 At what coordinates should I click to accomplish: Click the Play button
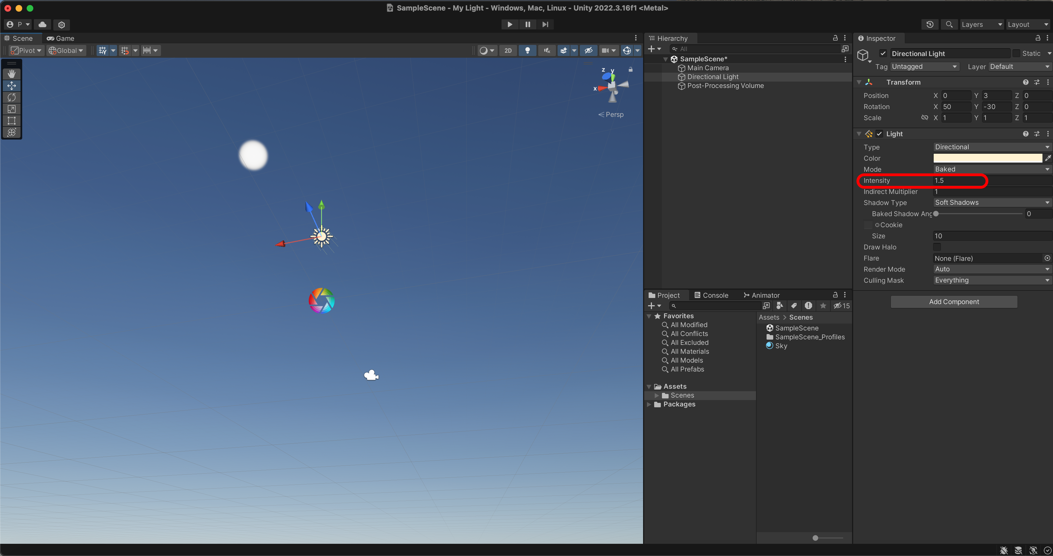pyautogui.click(x=509, y=24)
